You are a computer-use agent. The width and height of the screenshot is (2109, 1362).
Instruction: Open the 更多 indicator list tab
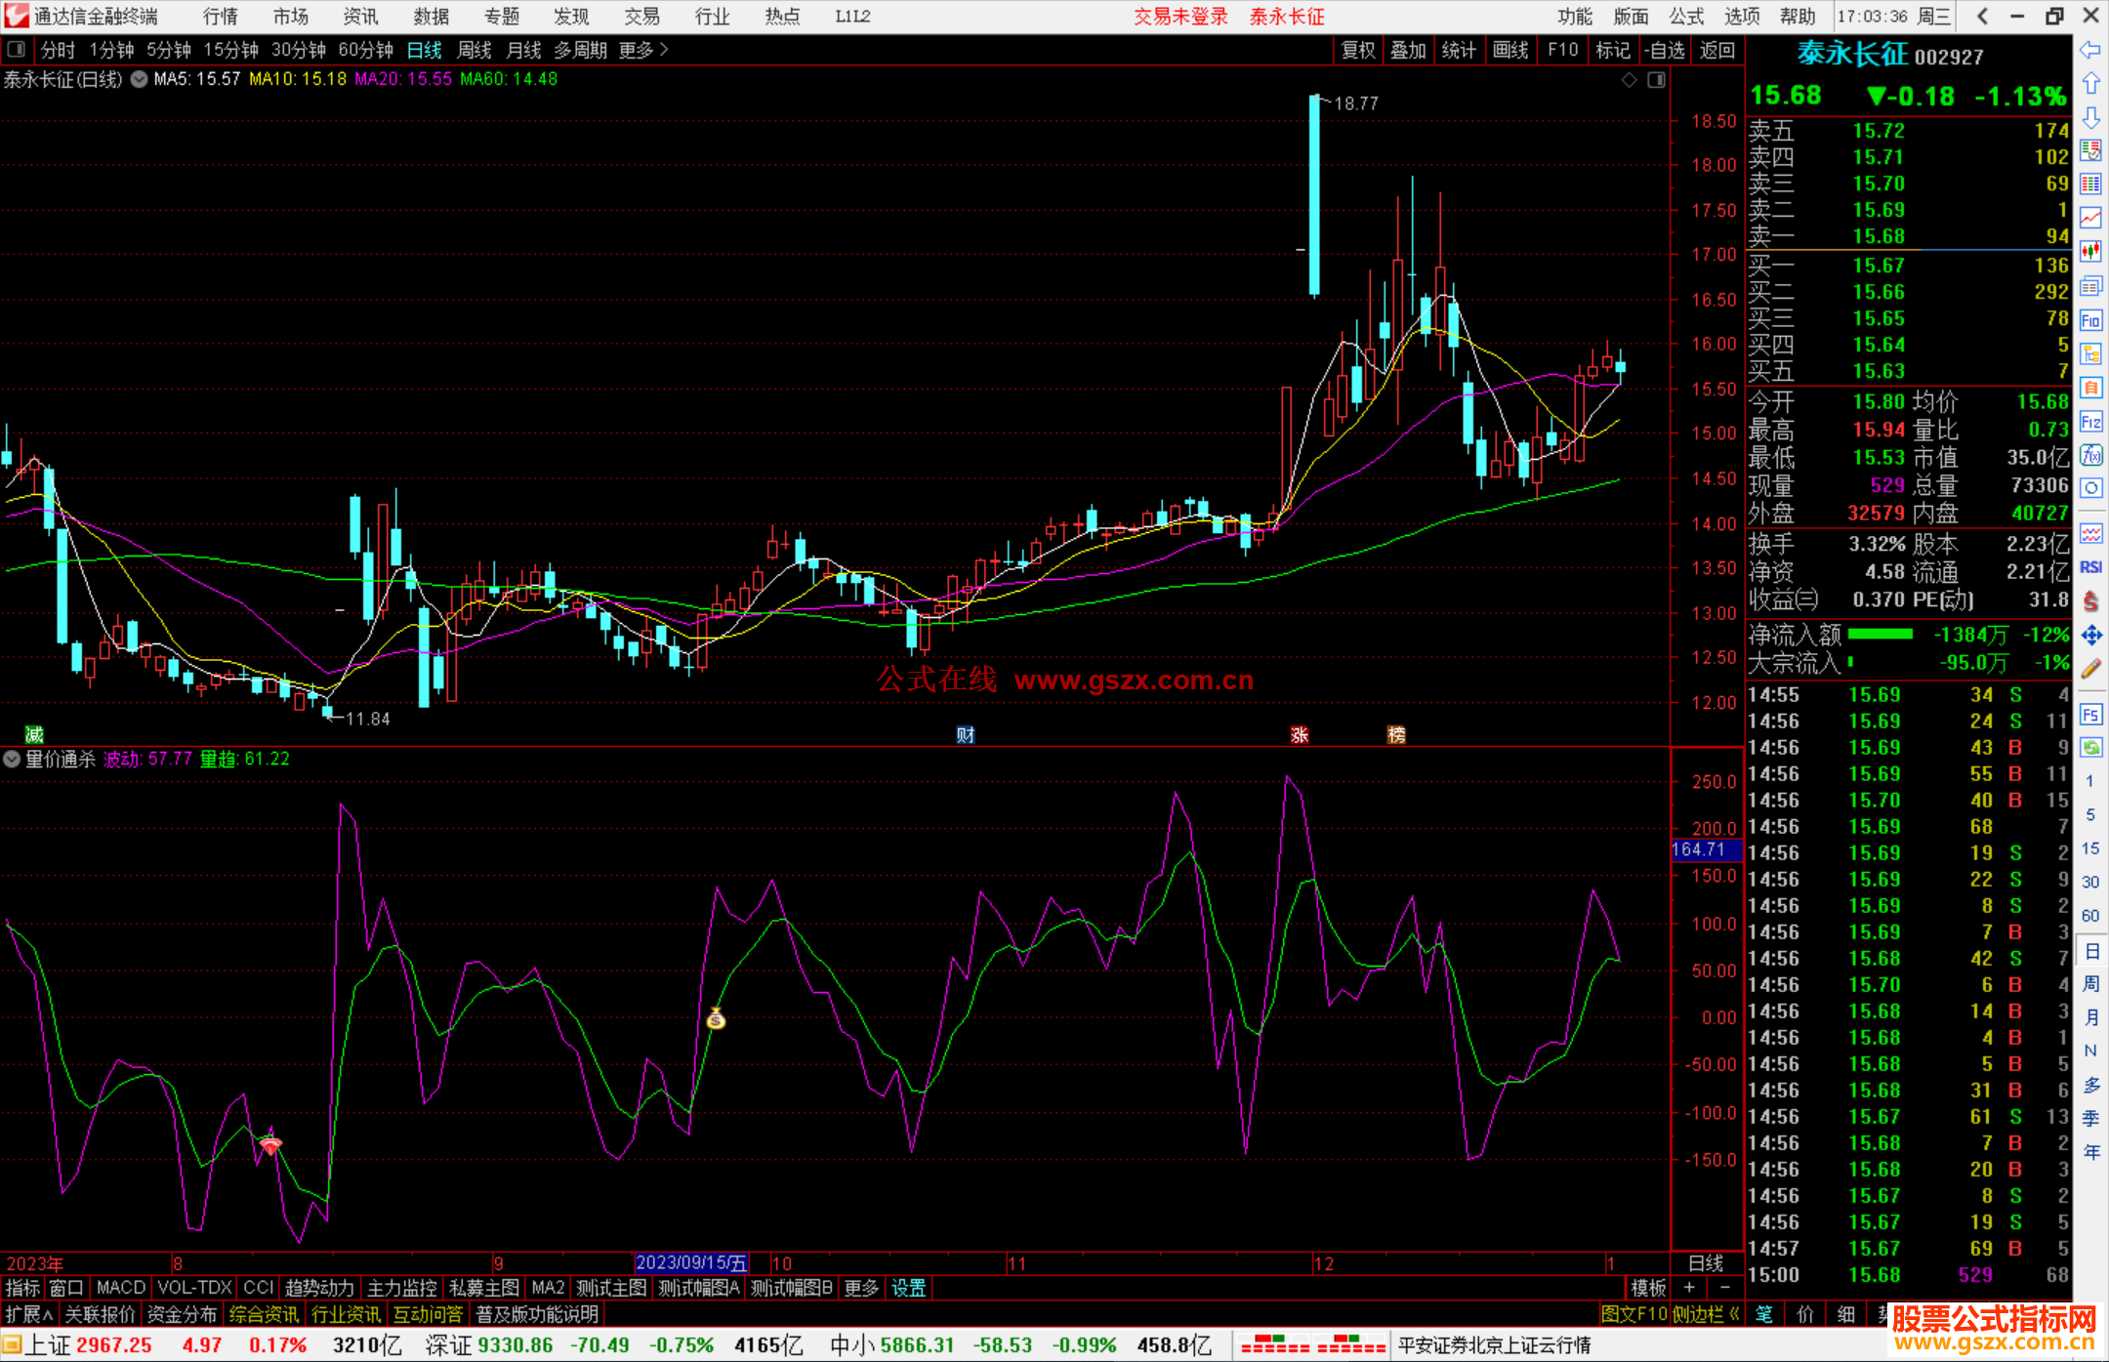pyautogui.click(x=861, y=1288)
